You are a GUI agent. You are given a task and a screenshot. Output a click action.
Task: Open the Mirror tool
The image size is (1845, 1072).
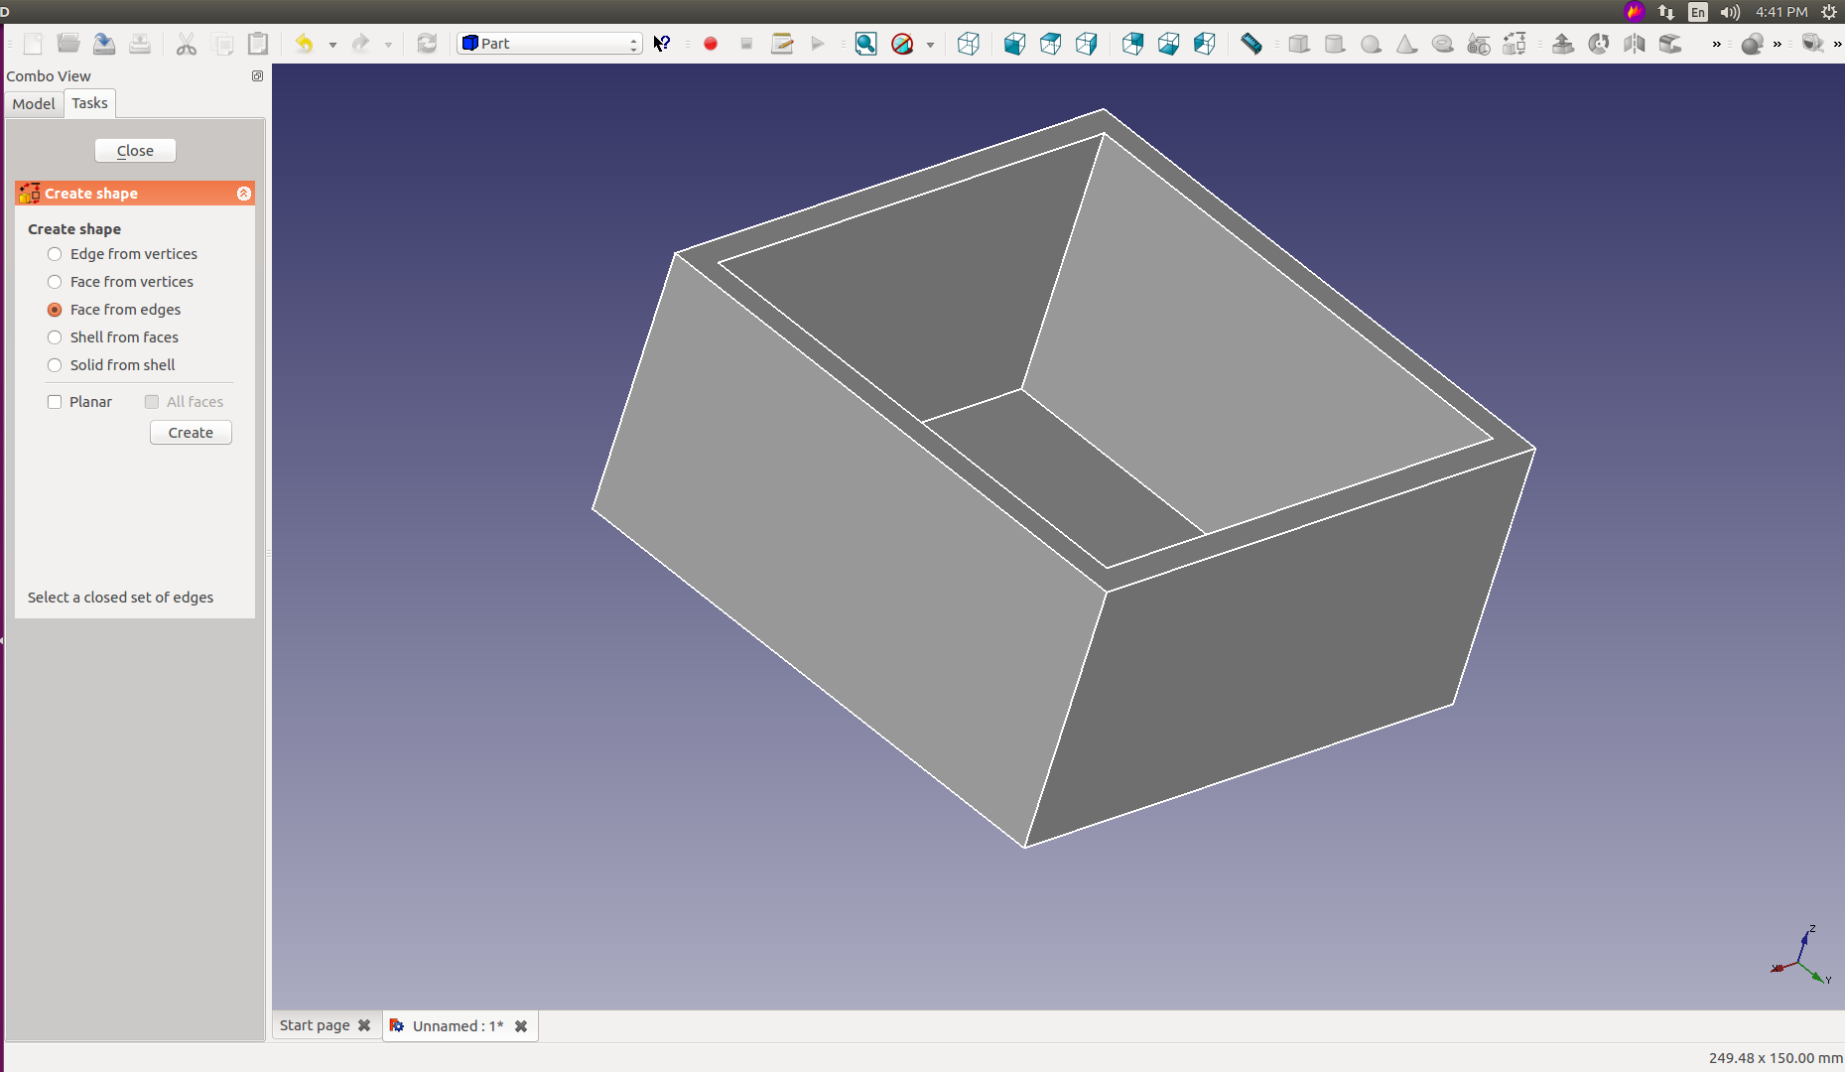[x=1634, y=44]
